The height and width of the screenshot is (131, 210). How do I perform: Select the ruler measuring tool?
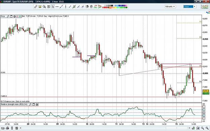coord(36,7)
